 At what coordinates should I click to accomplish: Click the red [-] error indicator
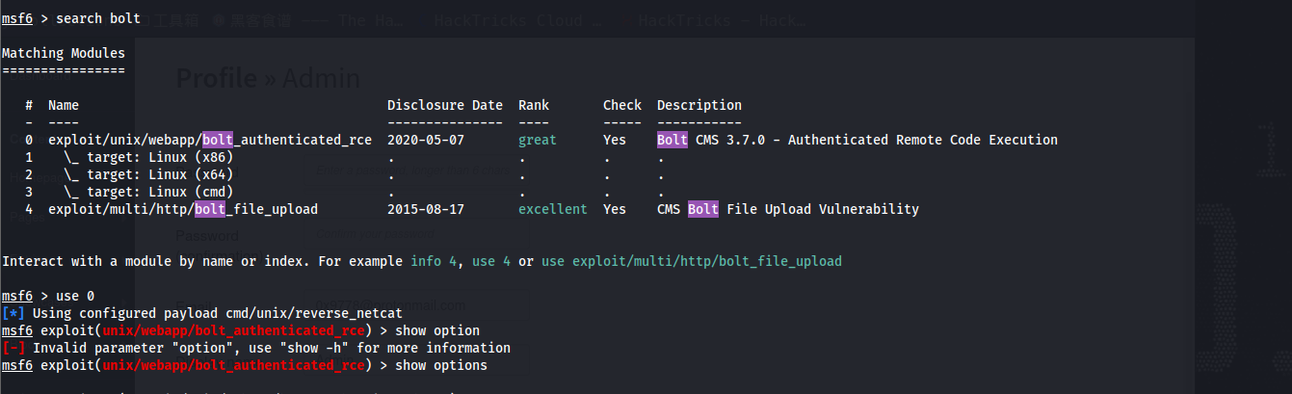13,349
